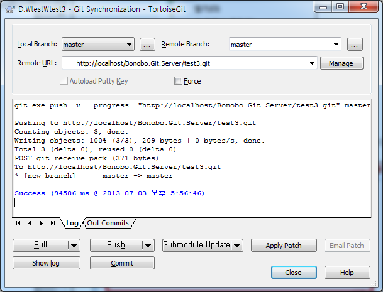383x292 pixels.
Task: Toggle the Force checkbox
Action: [178, 81]
